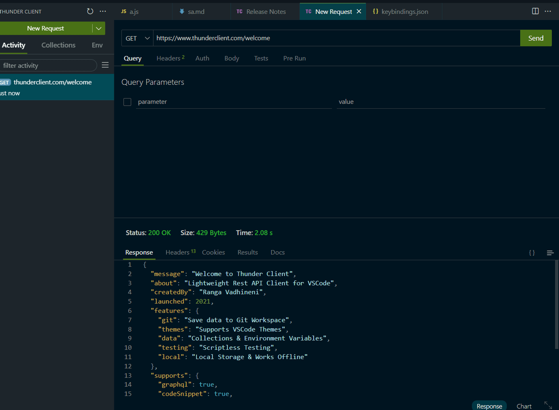Click "Scriptless Testing" value on line 10

pos(236,348)
